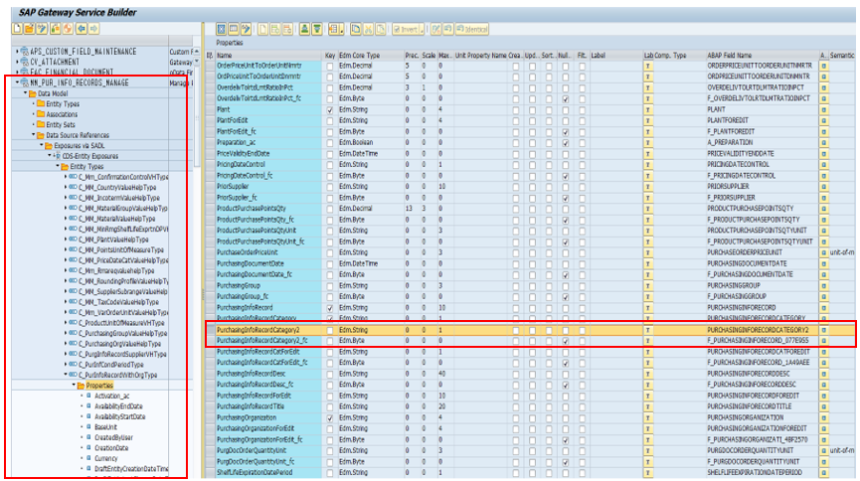Click the ShelfLifeExpirationDatePeriod name cell
Screen dimensions: 860x481
coord(268,473)
